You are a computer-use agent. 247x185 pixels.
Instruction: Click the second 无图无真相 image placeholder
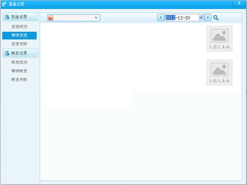[219, 73]
